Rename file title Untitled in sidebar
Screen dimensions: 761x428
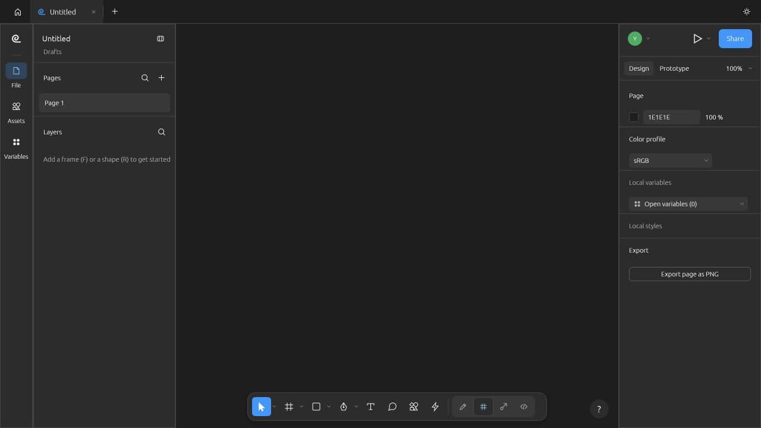pyautogui.click(x=56, y=39)
